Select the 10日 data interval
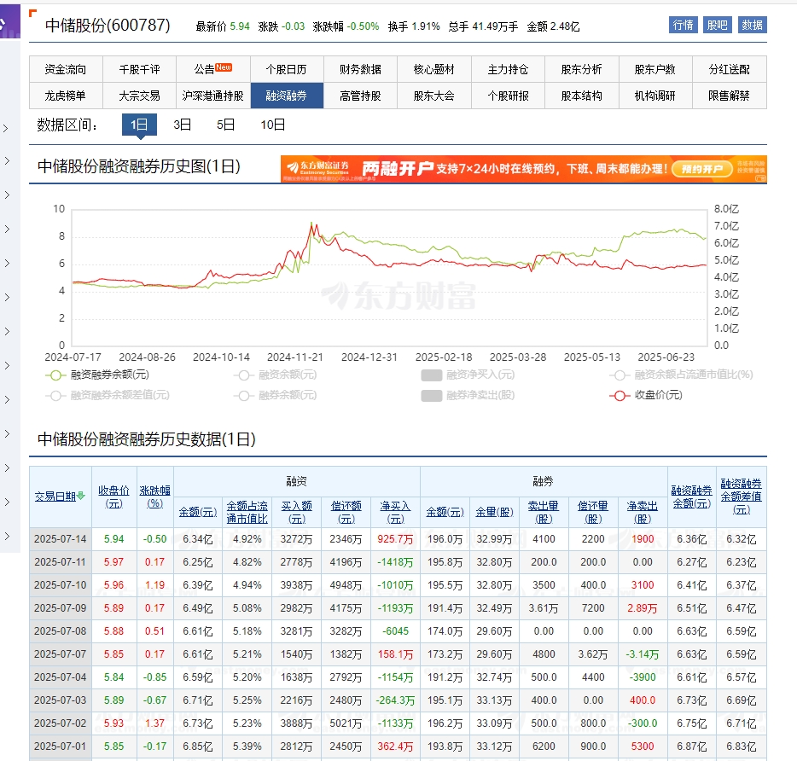Screen dimensions: 797x761 [x=273, y=125]
